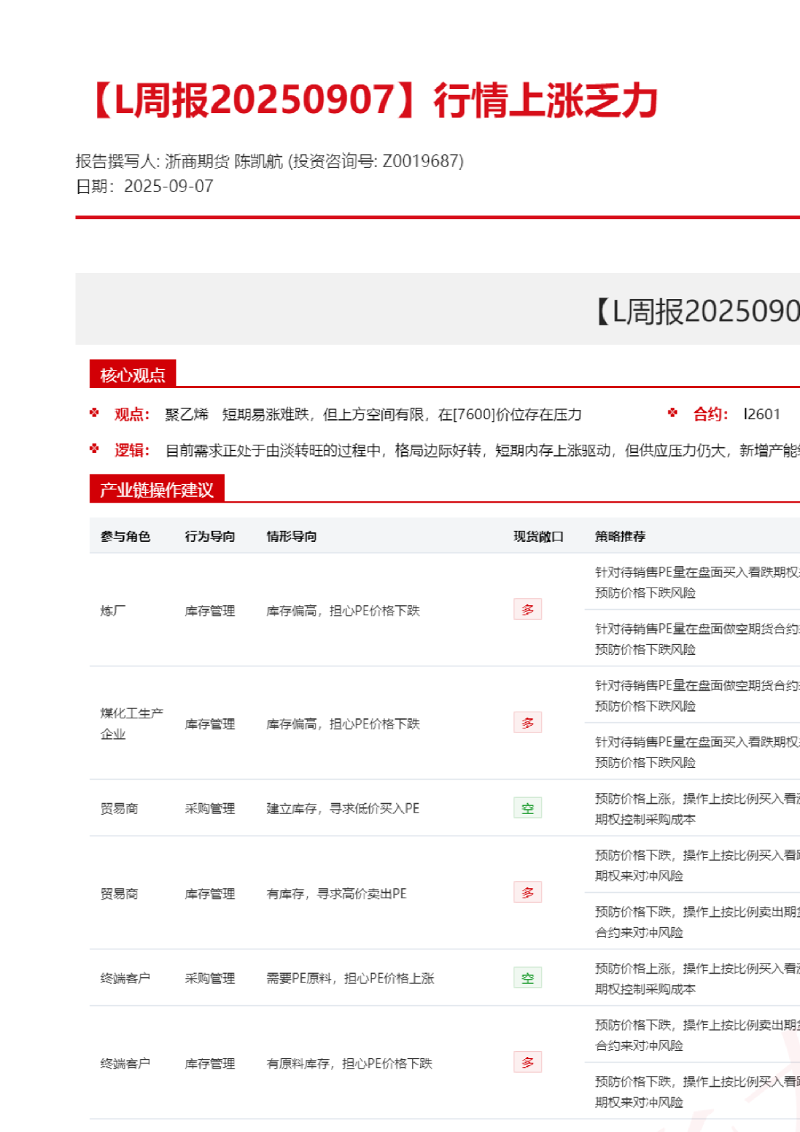This screenshot has height=1132, width=800.
Task: Click the 现货敞口 column header
Action: (x=538, y=536)
